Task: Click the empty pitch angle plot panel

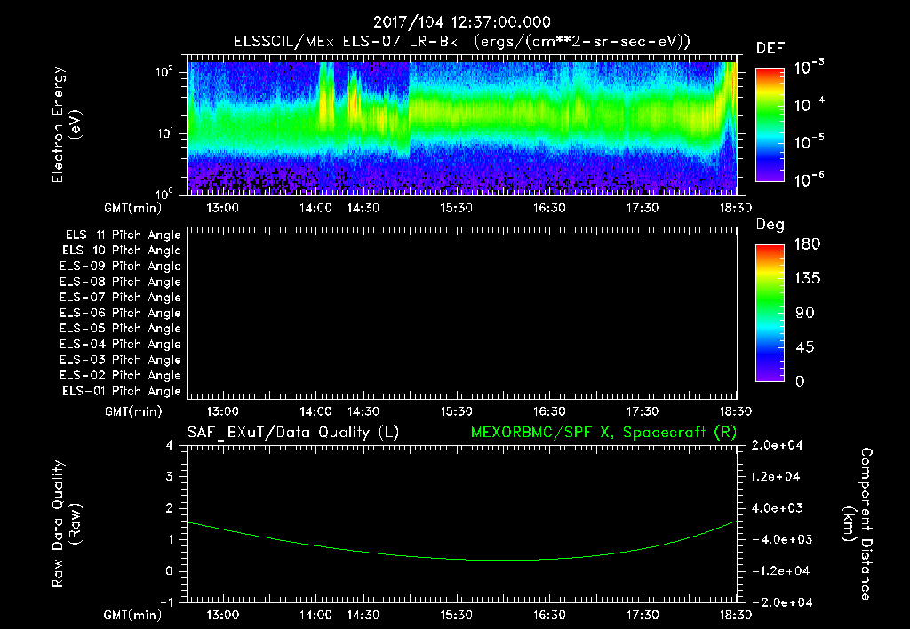Action: (462, 314)
